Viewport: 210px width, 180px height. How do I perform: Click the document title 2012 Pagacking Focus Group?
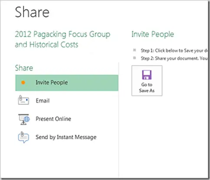[62, 39]
